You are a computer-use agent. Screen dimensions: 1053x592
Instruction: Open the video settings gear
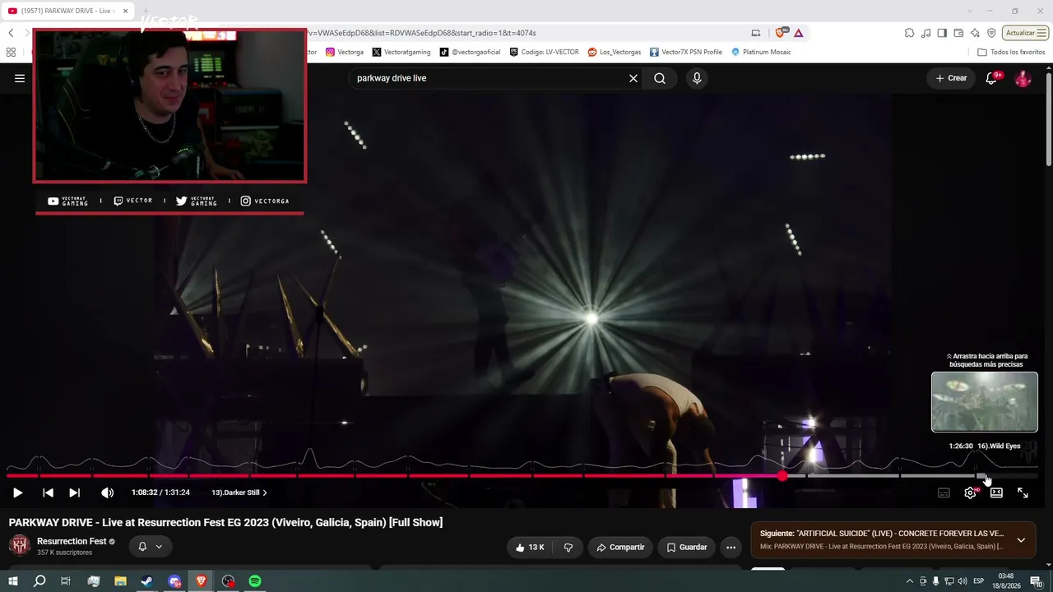[970, 493]
